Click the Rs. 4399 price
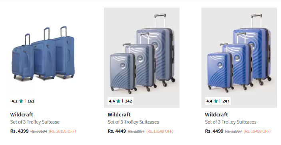 [19, 131]
